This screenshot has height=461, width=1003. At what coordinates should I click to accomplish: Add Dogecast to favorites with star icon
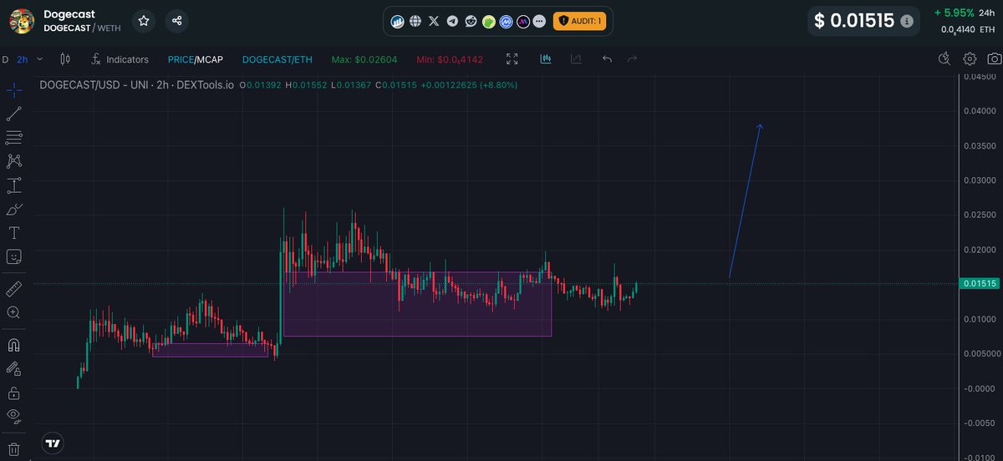click(x=144, y=21)
